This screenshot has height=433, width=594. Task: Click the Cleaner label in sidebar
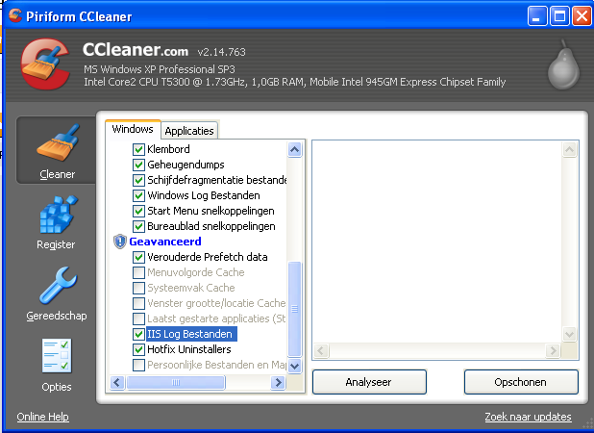tap(58, 174)
